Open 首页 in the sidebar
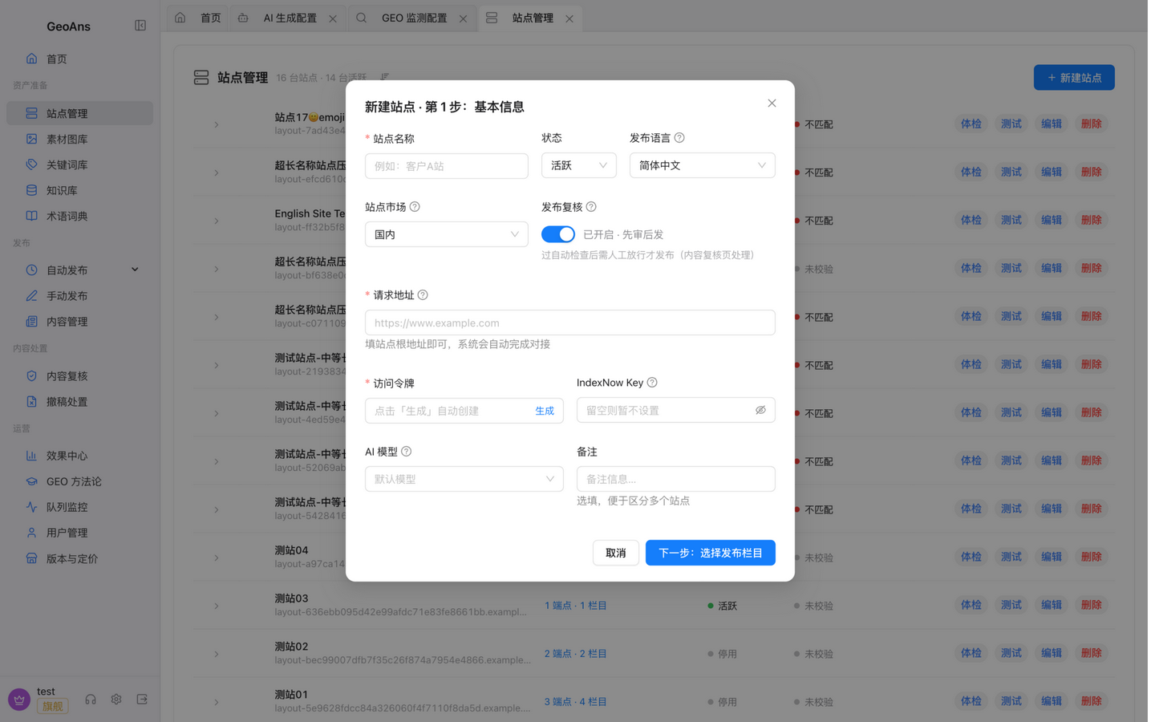 click(x=79, y=59)
